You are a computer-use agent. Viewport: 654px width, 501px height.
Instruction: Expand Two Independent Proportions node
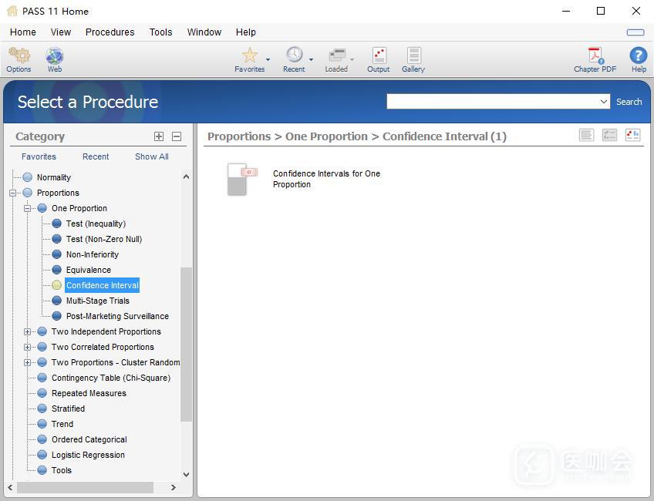point(28,331)
